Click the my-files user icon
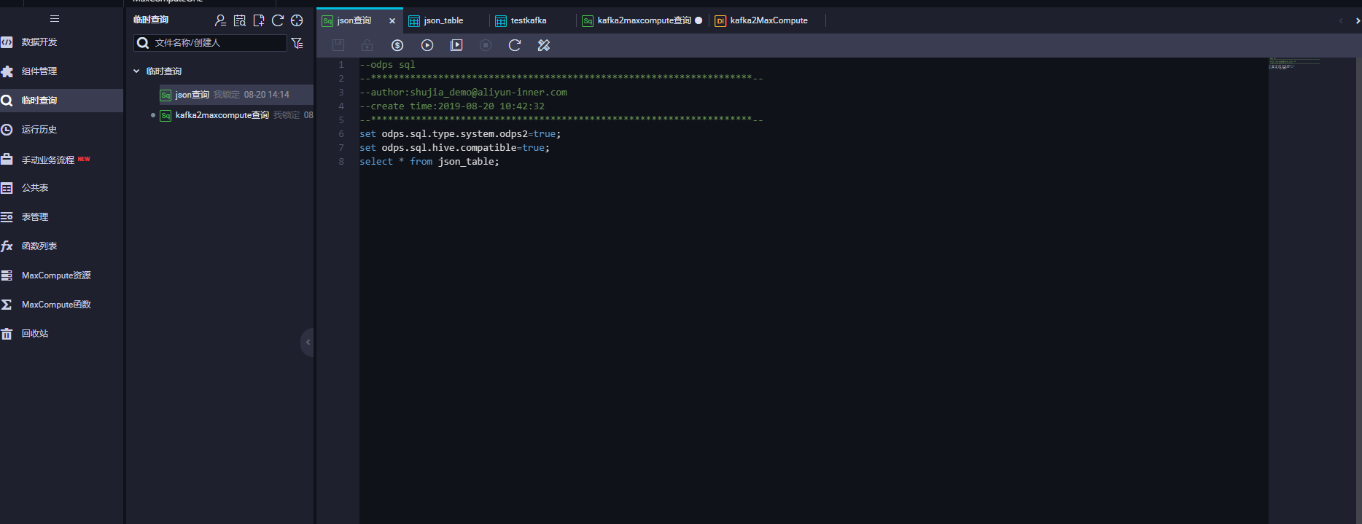 [x=220, y=20]
